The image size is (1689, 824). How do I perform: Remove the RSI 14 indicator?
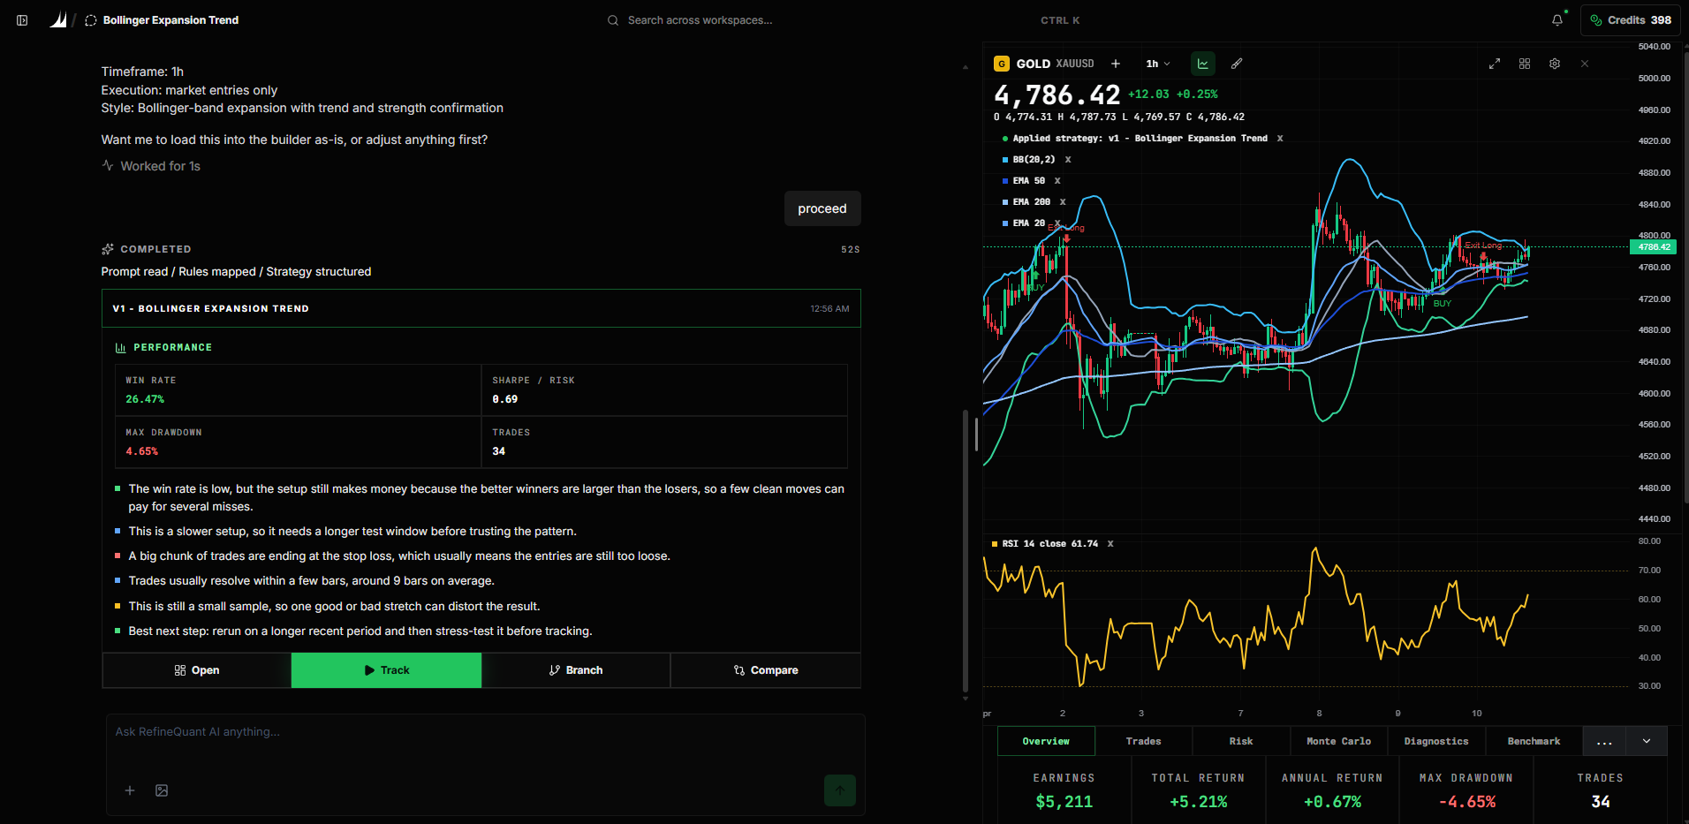point(1110,544)
